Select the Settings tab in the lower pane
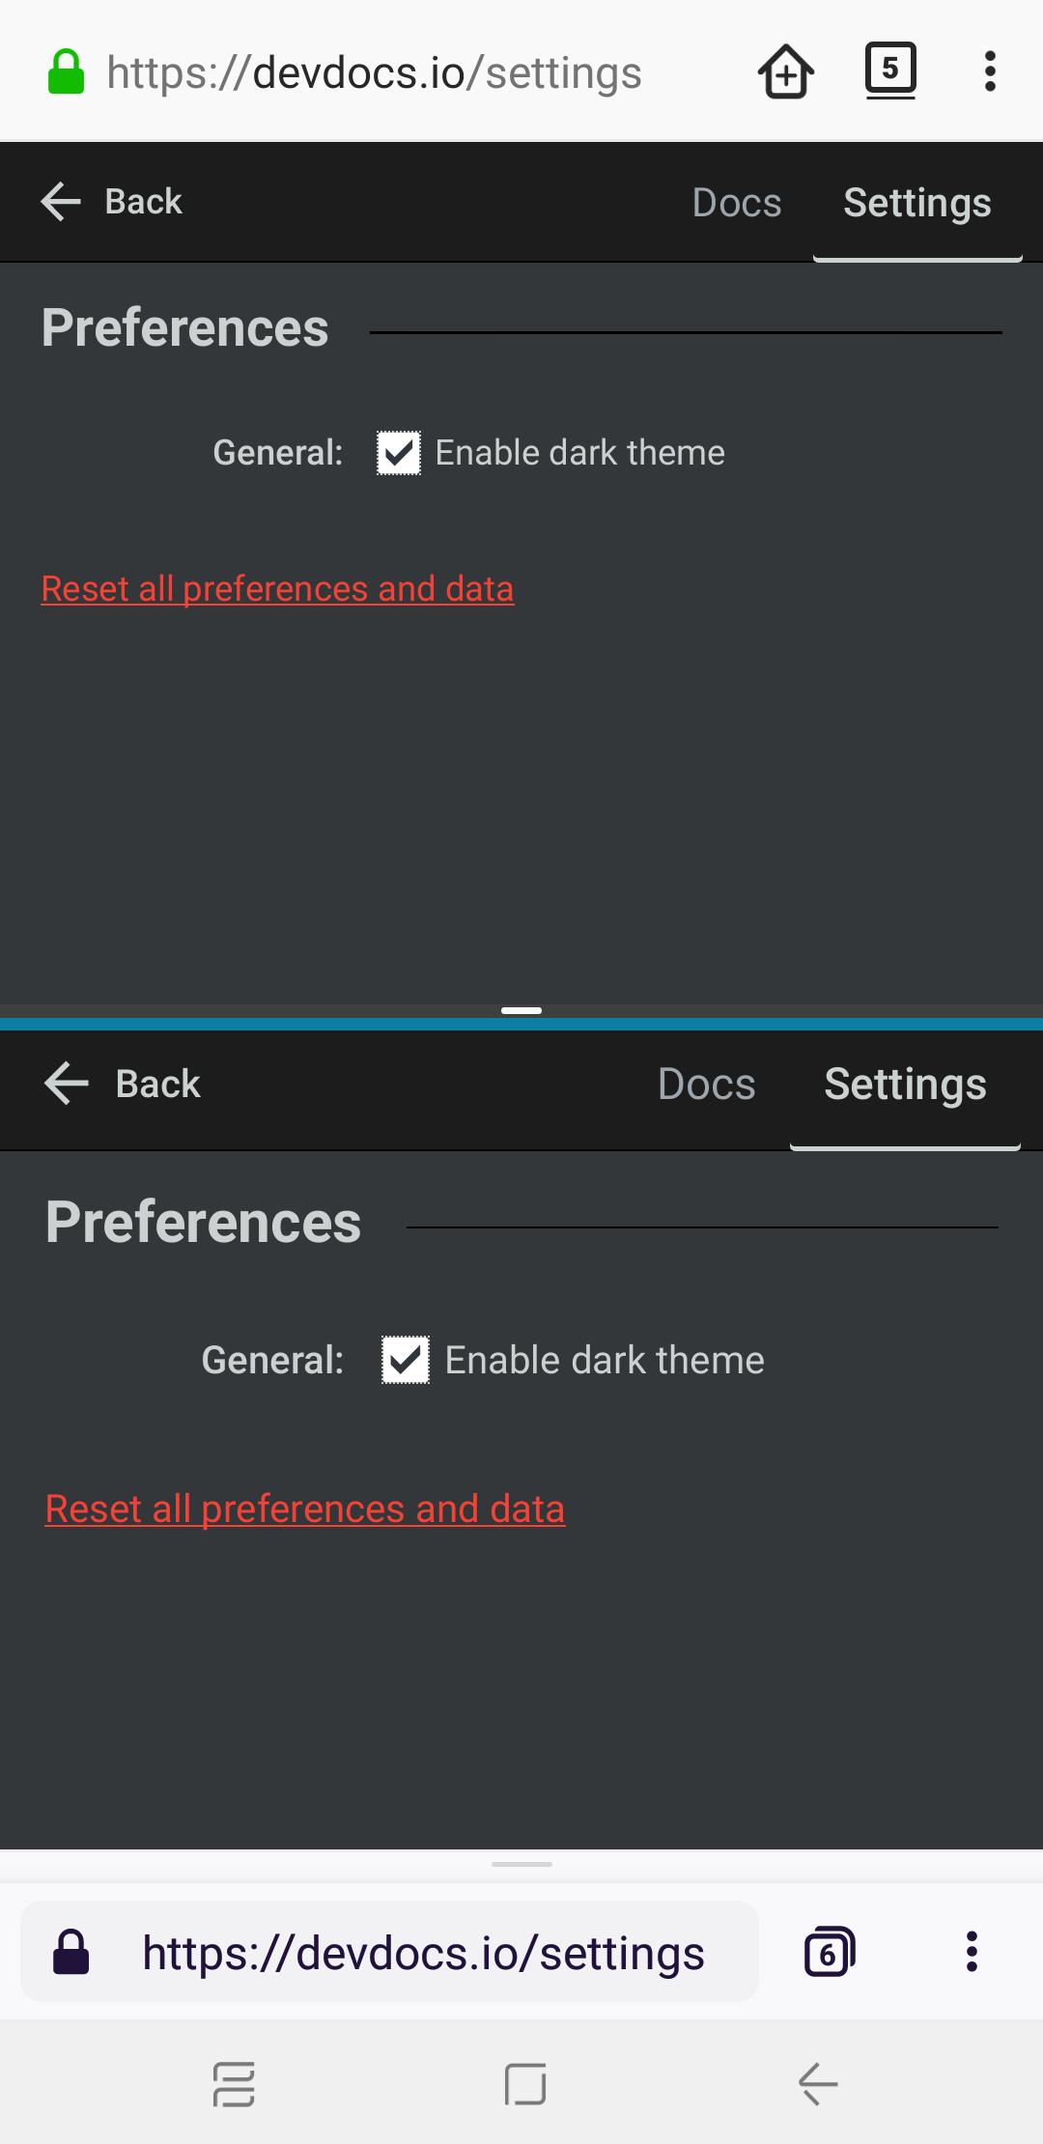 click(x=904, y=1084)
